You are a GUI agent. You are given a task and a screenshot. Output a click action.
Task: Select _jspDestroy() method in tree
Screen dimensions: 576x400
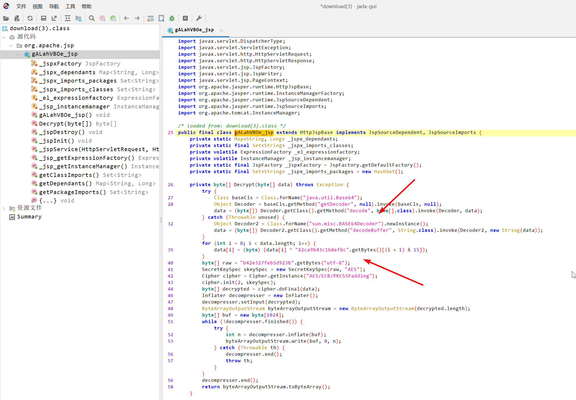tap(71, 132)
